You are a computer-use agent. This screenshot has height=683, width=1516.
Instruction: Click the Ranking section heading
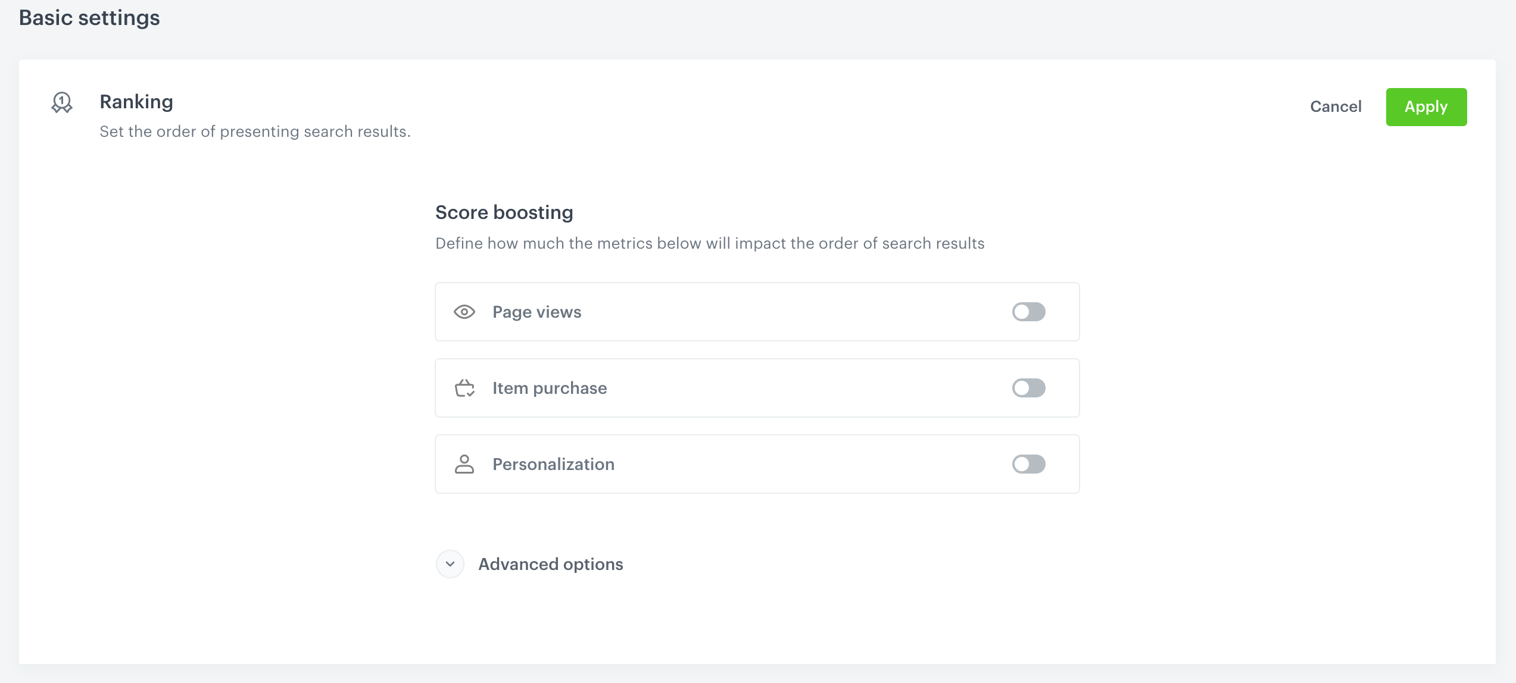(x=136, y=102)
